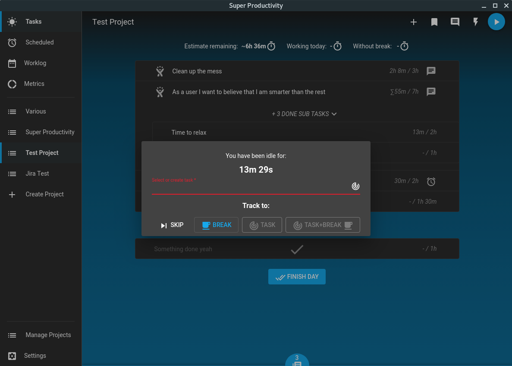Image resolution: width=512 pixels, height=366 pixels.
Task: Click the 13m / 2h time value
Action: click(424, 132)
